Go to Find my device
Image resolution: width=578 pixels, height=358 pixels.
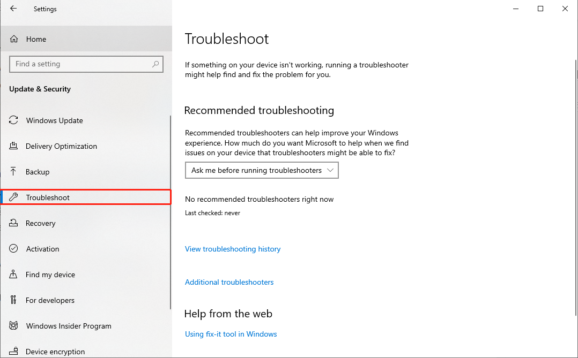point(86,275)
